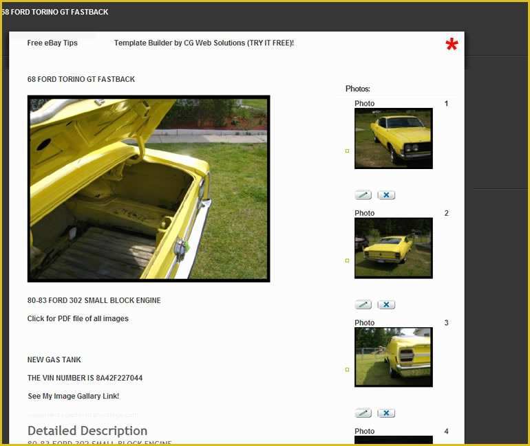Viewport: 530px width, 446px height.
Task: Click the page header title in dark bar
Action: (55, 12)
